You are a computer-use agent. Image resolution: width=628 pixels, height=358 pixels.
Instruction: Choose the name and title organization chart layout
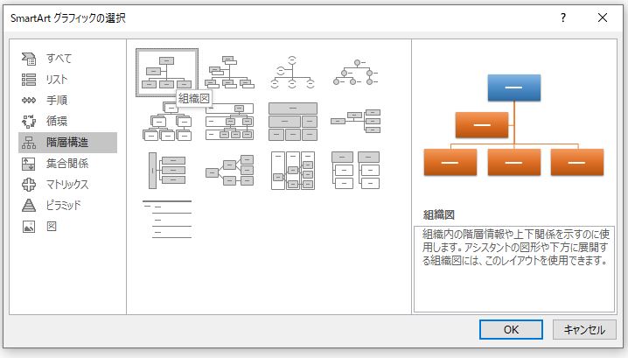(229, 73)
